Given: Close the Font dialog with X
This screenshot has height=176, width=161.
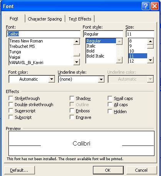Looking at the screenshot, I should click(154, 6).
